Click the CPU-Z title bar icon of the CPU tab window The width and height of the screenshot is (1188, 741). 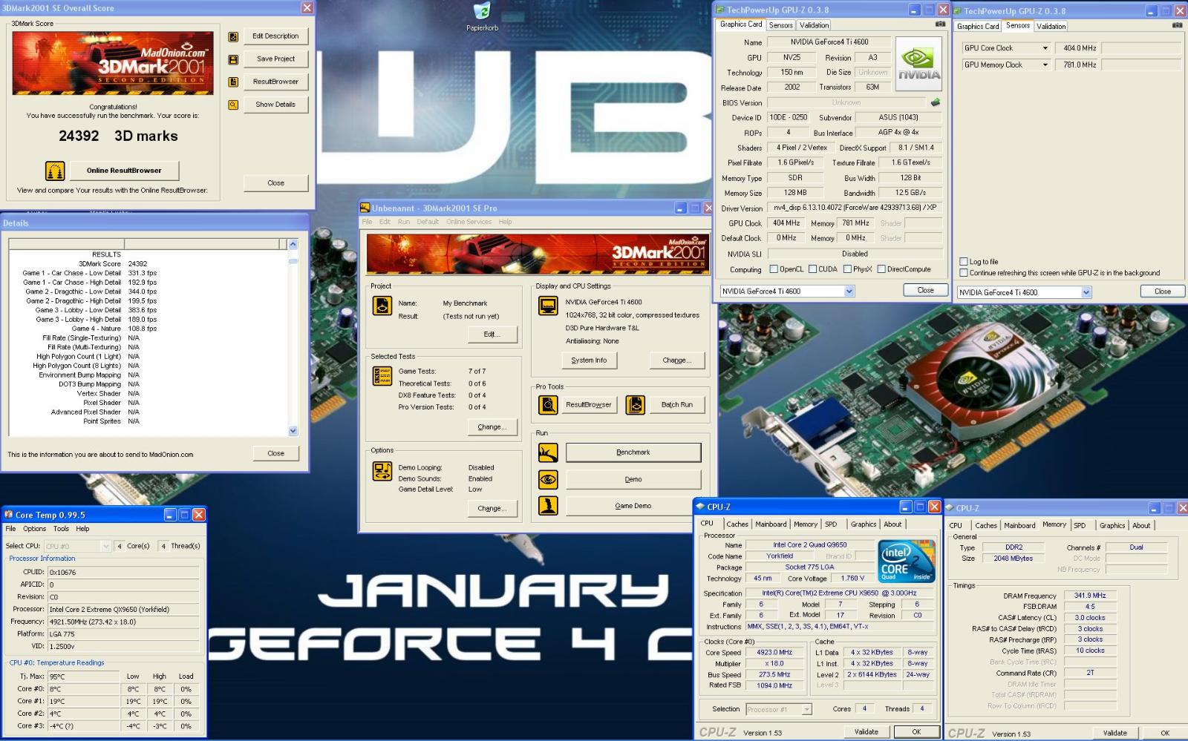coord(700,507)
